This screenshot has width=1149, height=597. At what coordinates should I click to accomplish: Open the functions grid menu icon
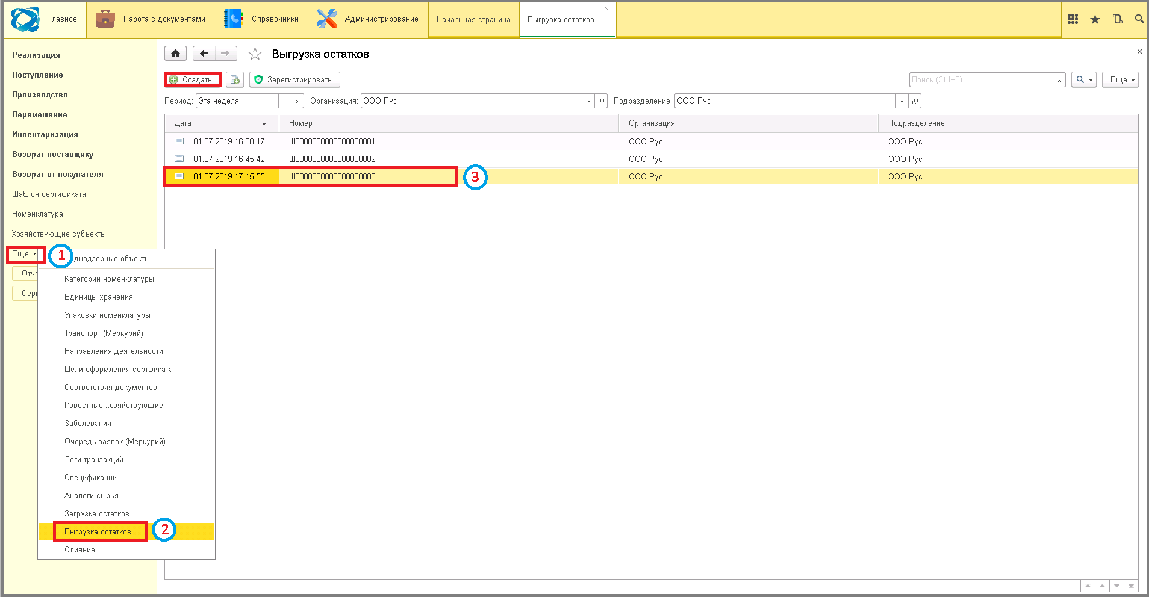pyautogui.click(x=1073, y=19)
